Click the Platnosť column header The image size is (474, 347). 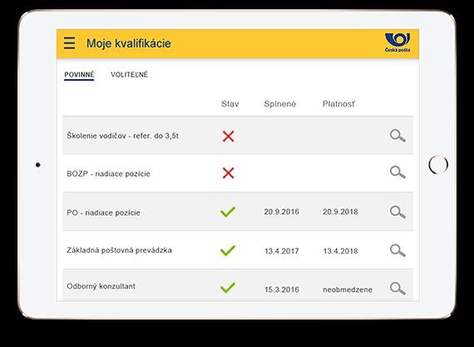339,104
